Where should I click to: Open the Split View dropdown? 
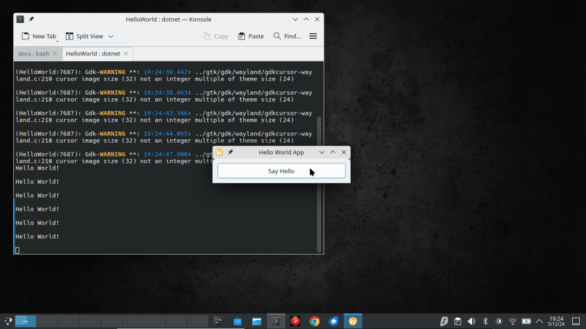110,35
